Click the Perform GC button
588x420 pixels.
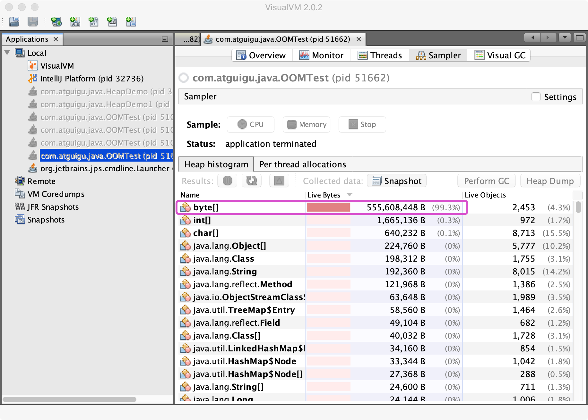pyautogui.click(x=487, y=181)
